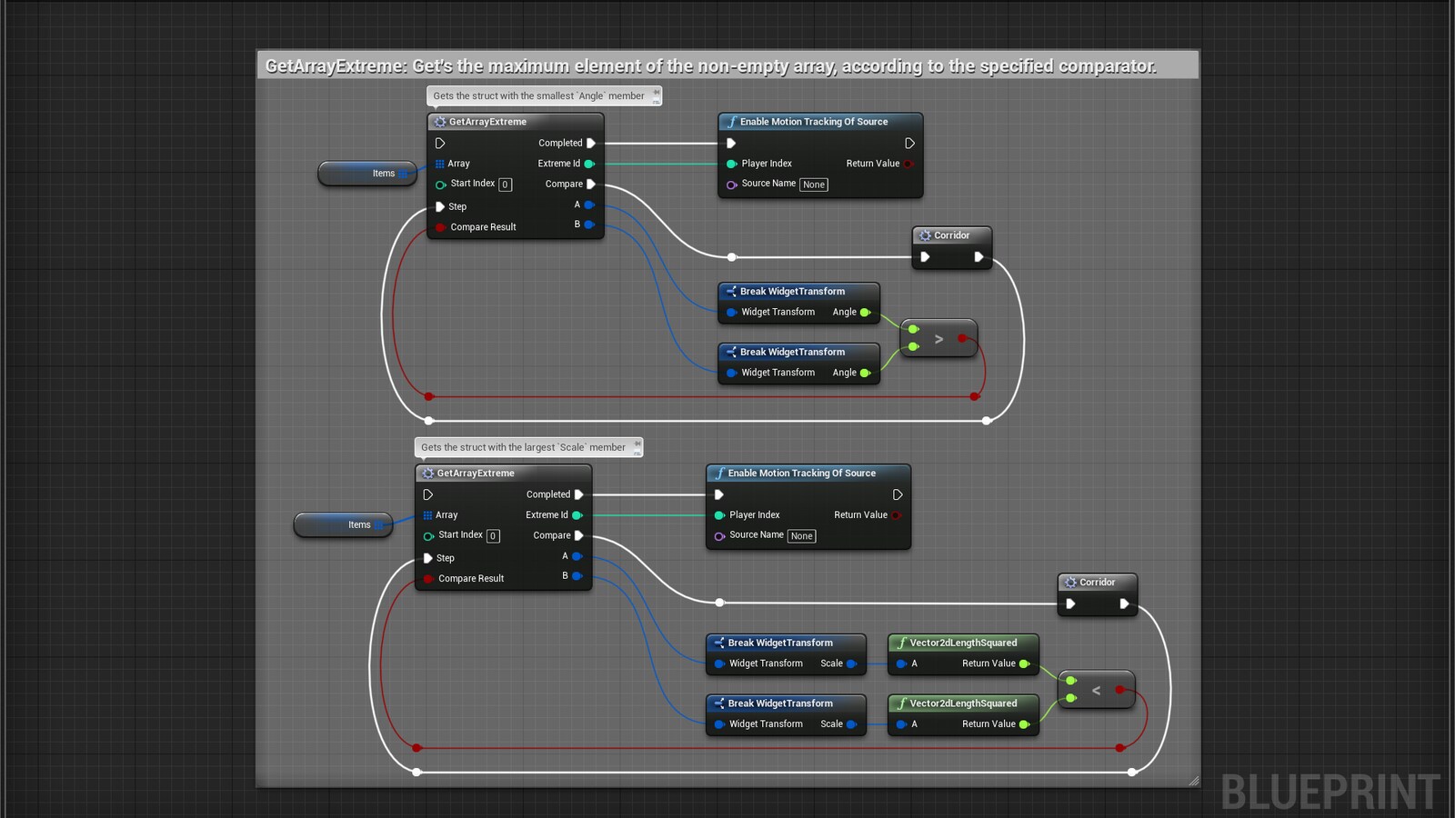
Task: Click the Source Name None field on upper Enable Motion Tracking
Action: pyautogui.click(x=813, y=185)
